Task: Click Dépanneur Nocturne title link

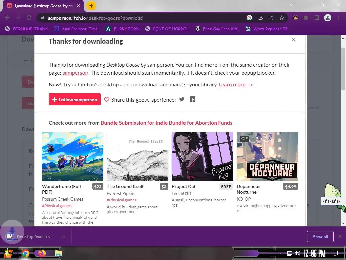Action: pyautogui.click(x=248, y=189)
